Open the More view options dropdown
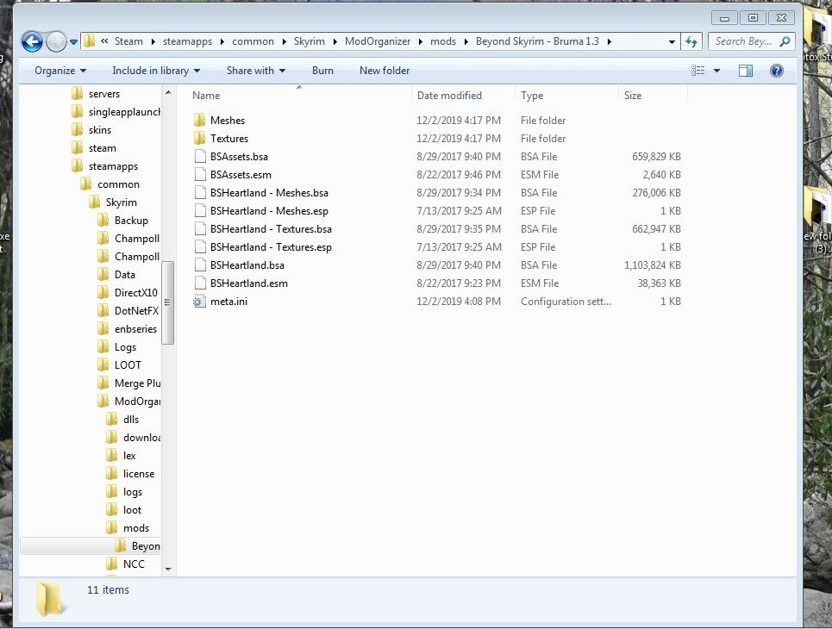 tap(716, 71)
